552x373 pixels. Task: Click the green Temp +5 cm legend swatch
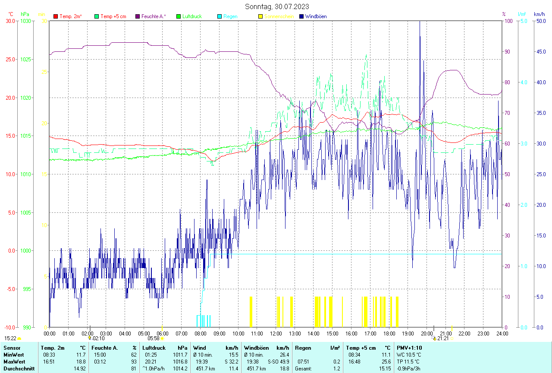pos(97,16)
